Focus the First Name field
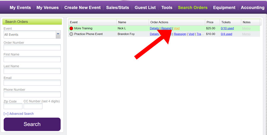This screenshot has width=267, height=135. (32, 59)
